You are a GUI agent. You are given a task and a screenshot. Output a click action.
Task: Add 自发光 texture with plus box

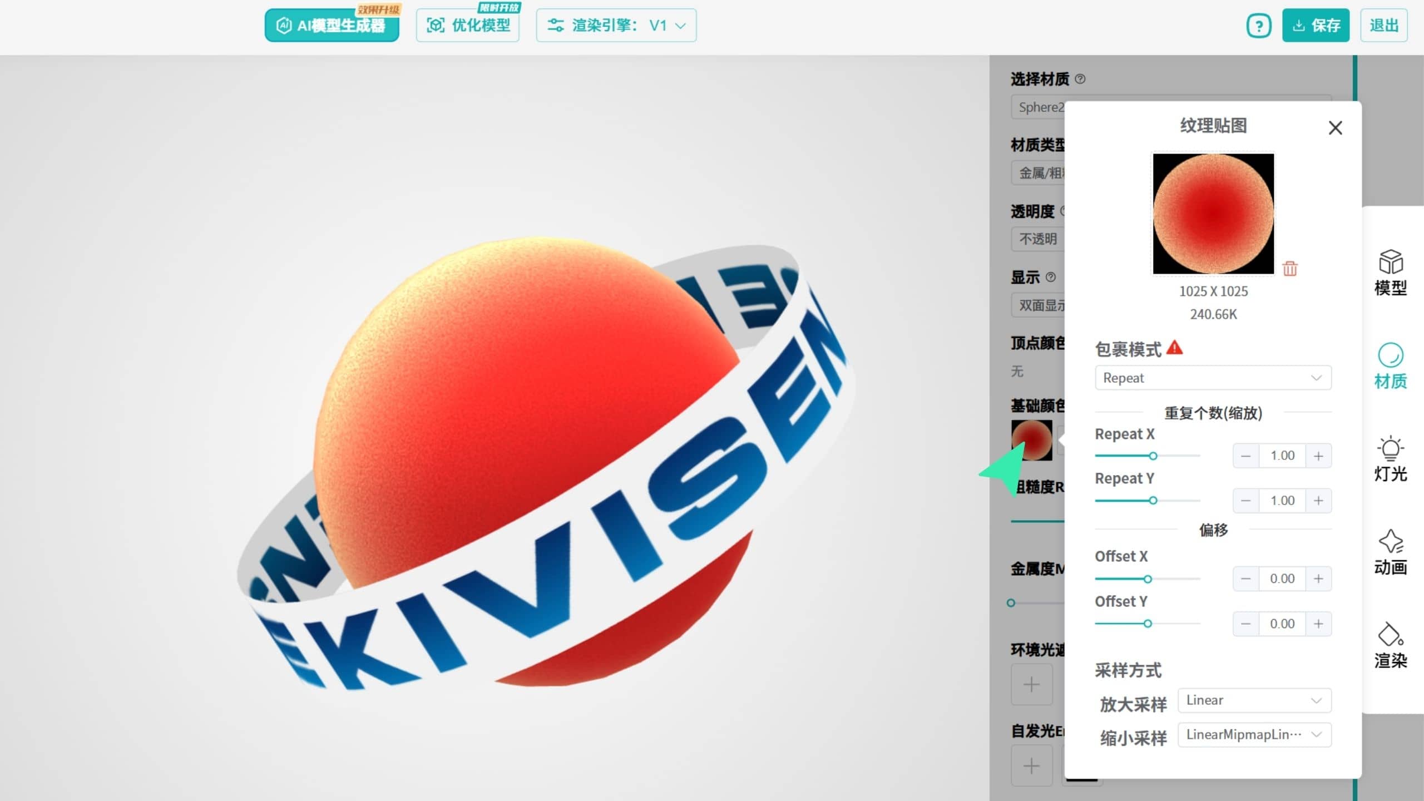1031,766
